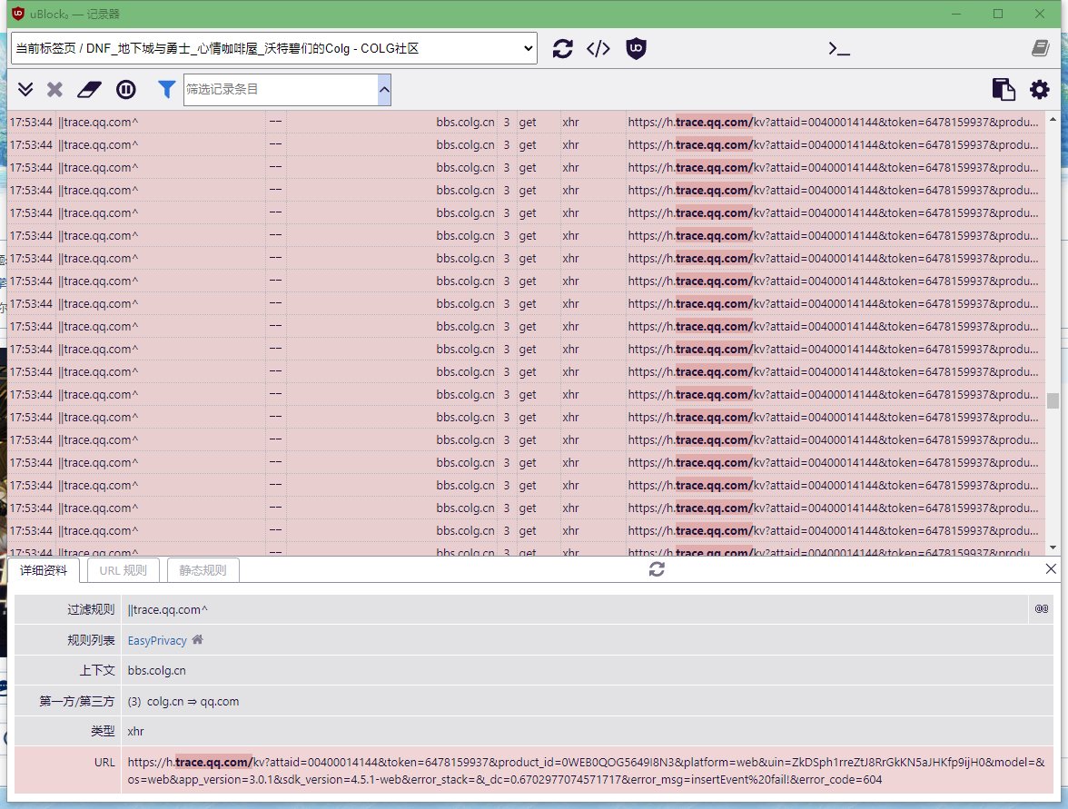Click the scrollbar down arrow

pos(1053,548)
